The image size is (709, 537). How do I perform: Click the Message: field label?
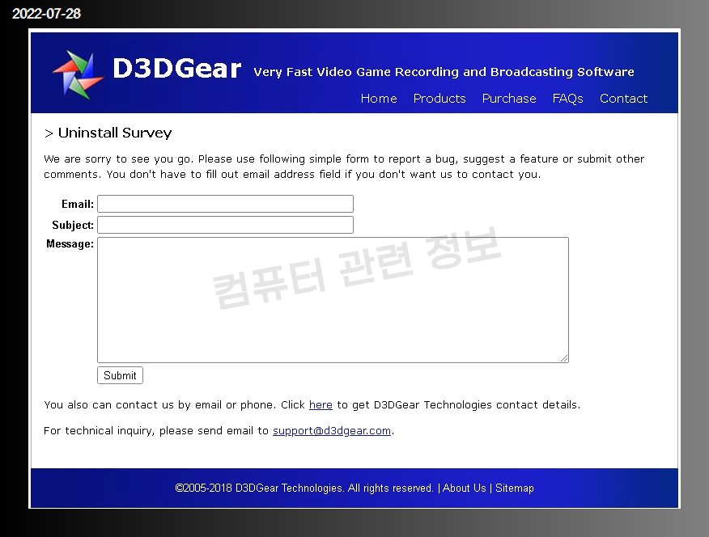pos(70,244)
